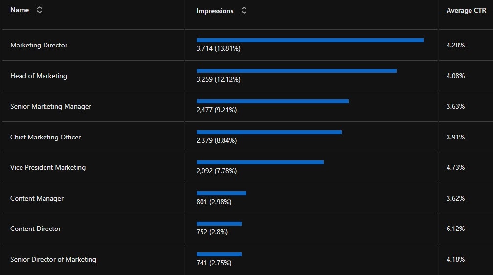Select Senior Director of Marketing row
This screenshot has height=275, width=493.
click(x=53, y=259)
